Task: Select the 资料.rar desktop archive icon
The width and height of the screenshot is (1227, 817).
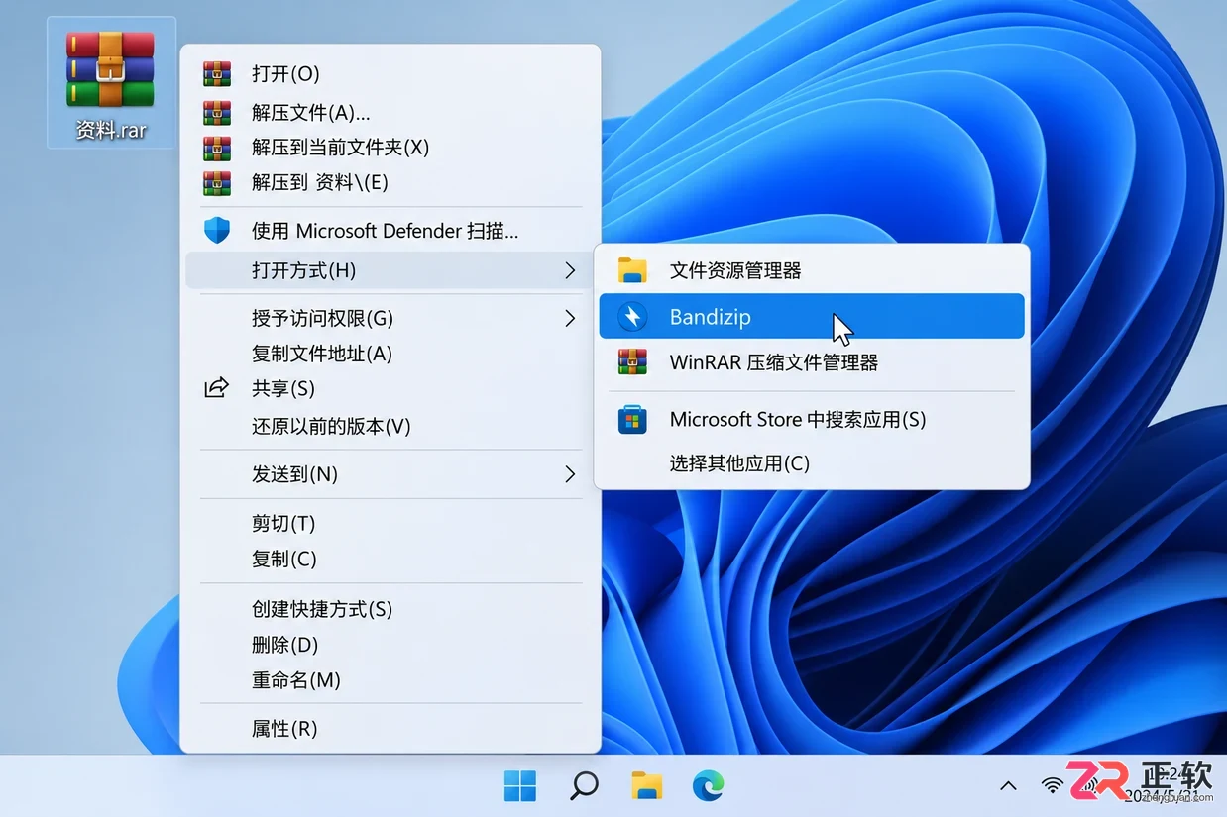Action: pyautogui.click(x=110, y=83)
